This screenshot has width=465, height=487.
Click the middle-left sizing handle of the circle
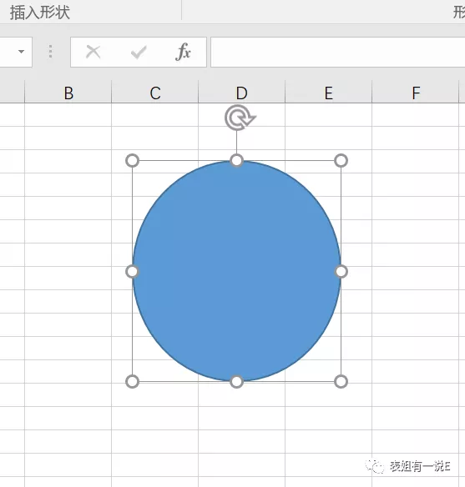click(x=133, y=272)
